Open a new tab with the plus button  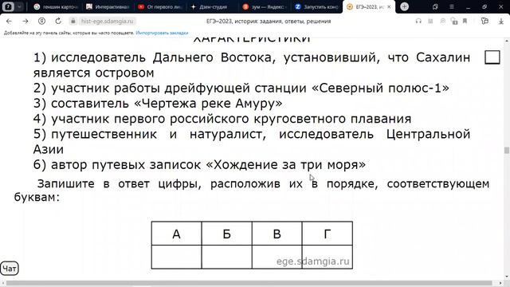[404, 6]
